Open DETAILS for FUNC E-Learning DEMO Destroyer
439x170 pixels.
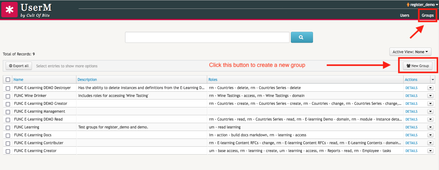412,88
